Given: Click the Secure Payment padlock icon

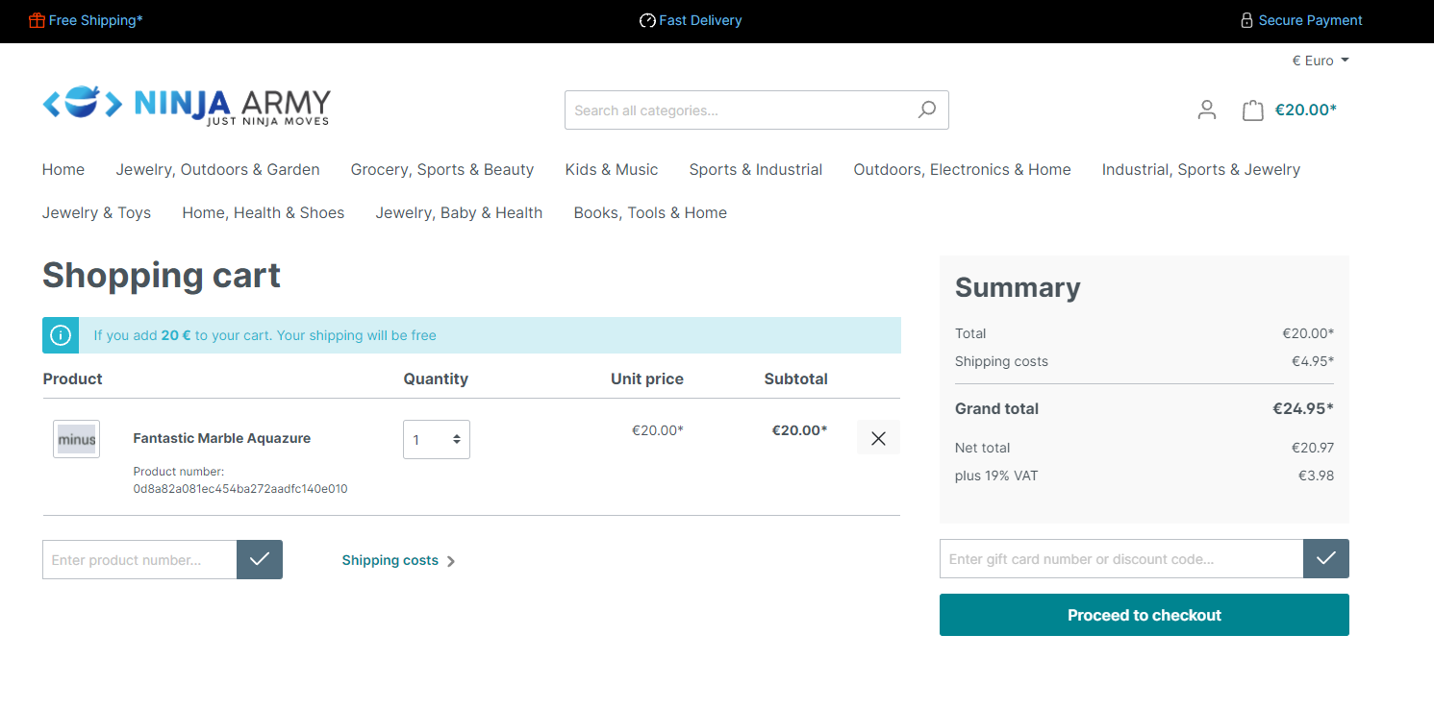Looking at the screenshot, I should pos(1246,20).
